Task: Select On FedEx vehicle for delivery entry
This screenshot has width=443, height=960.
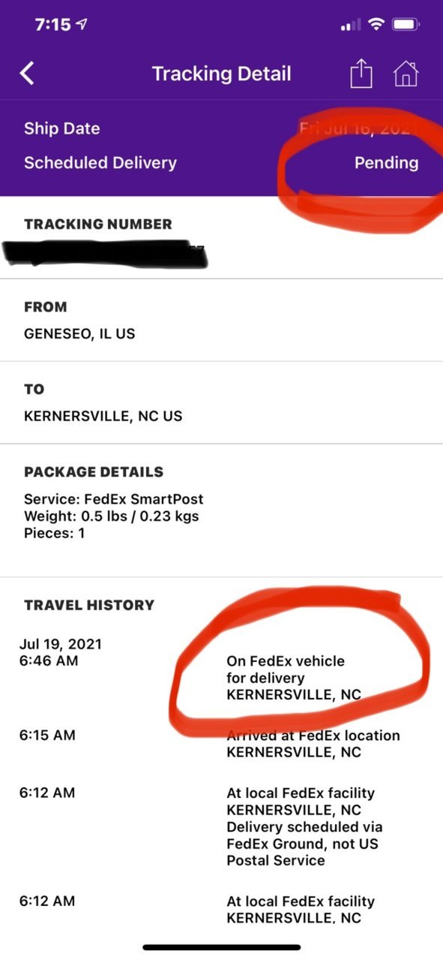Action: point(294,678)
